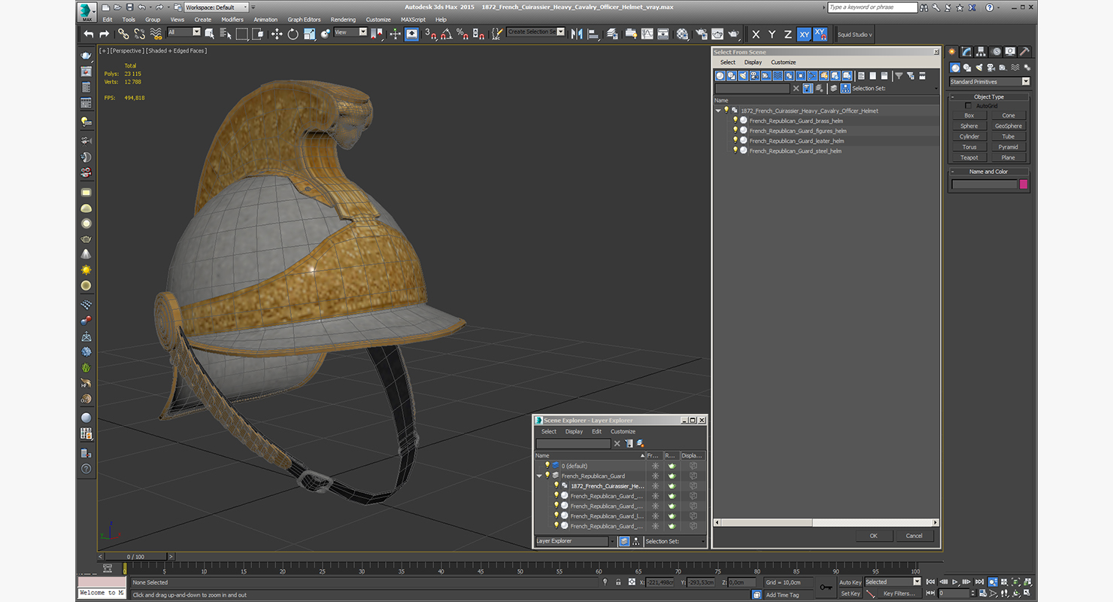The image size is (1113, 602).
Task: Open Selected key filter dropdown
Action: tap(893, 582)
